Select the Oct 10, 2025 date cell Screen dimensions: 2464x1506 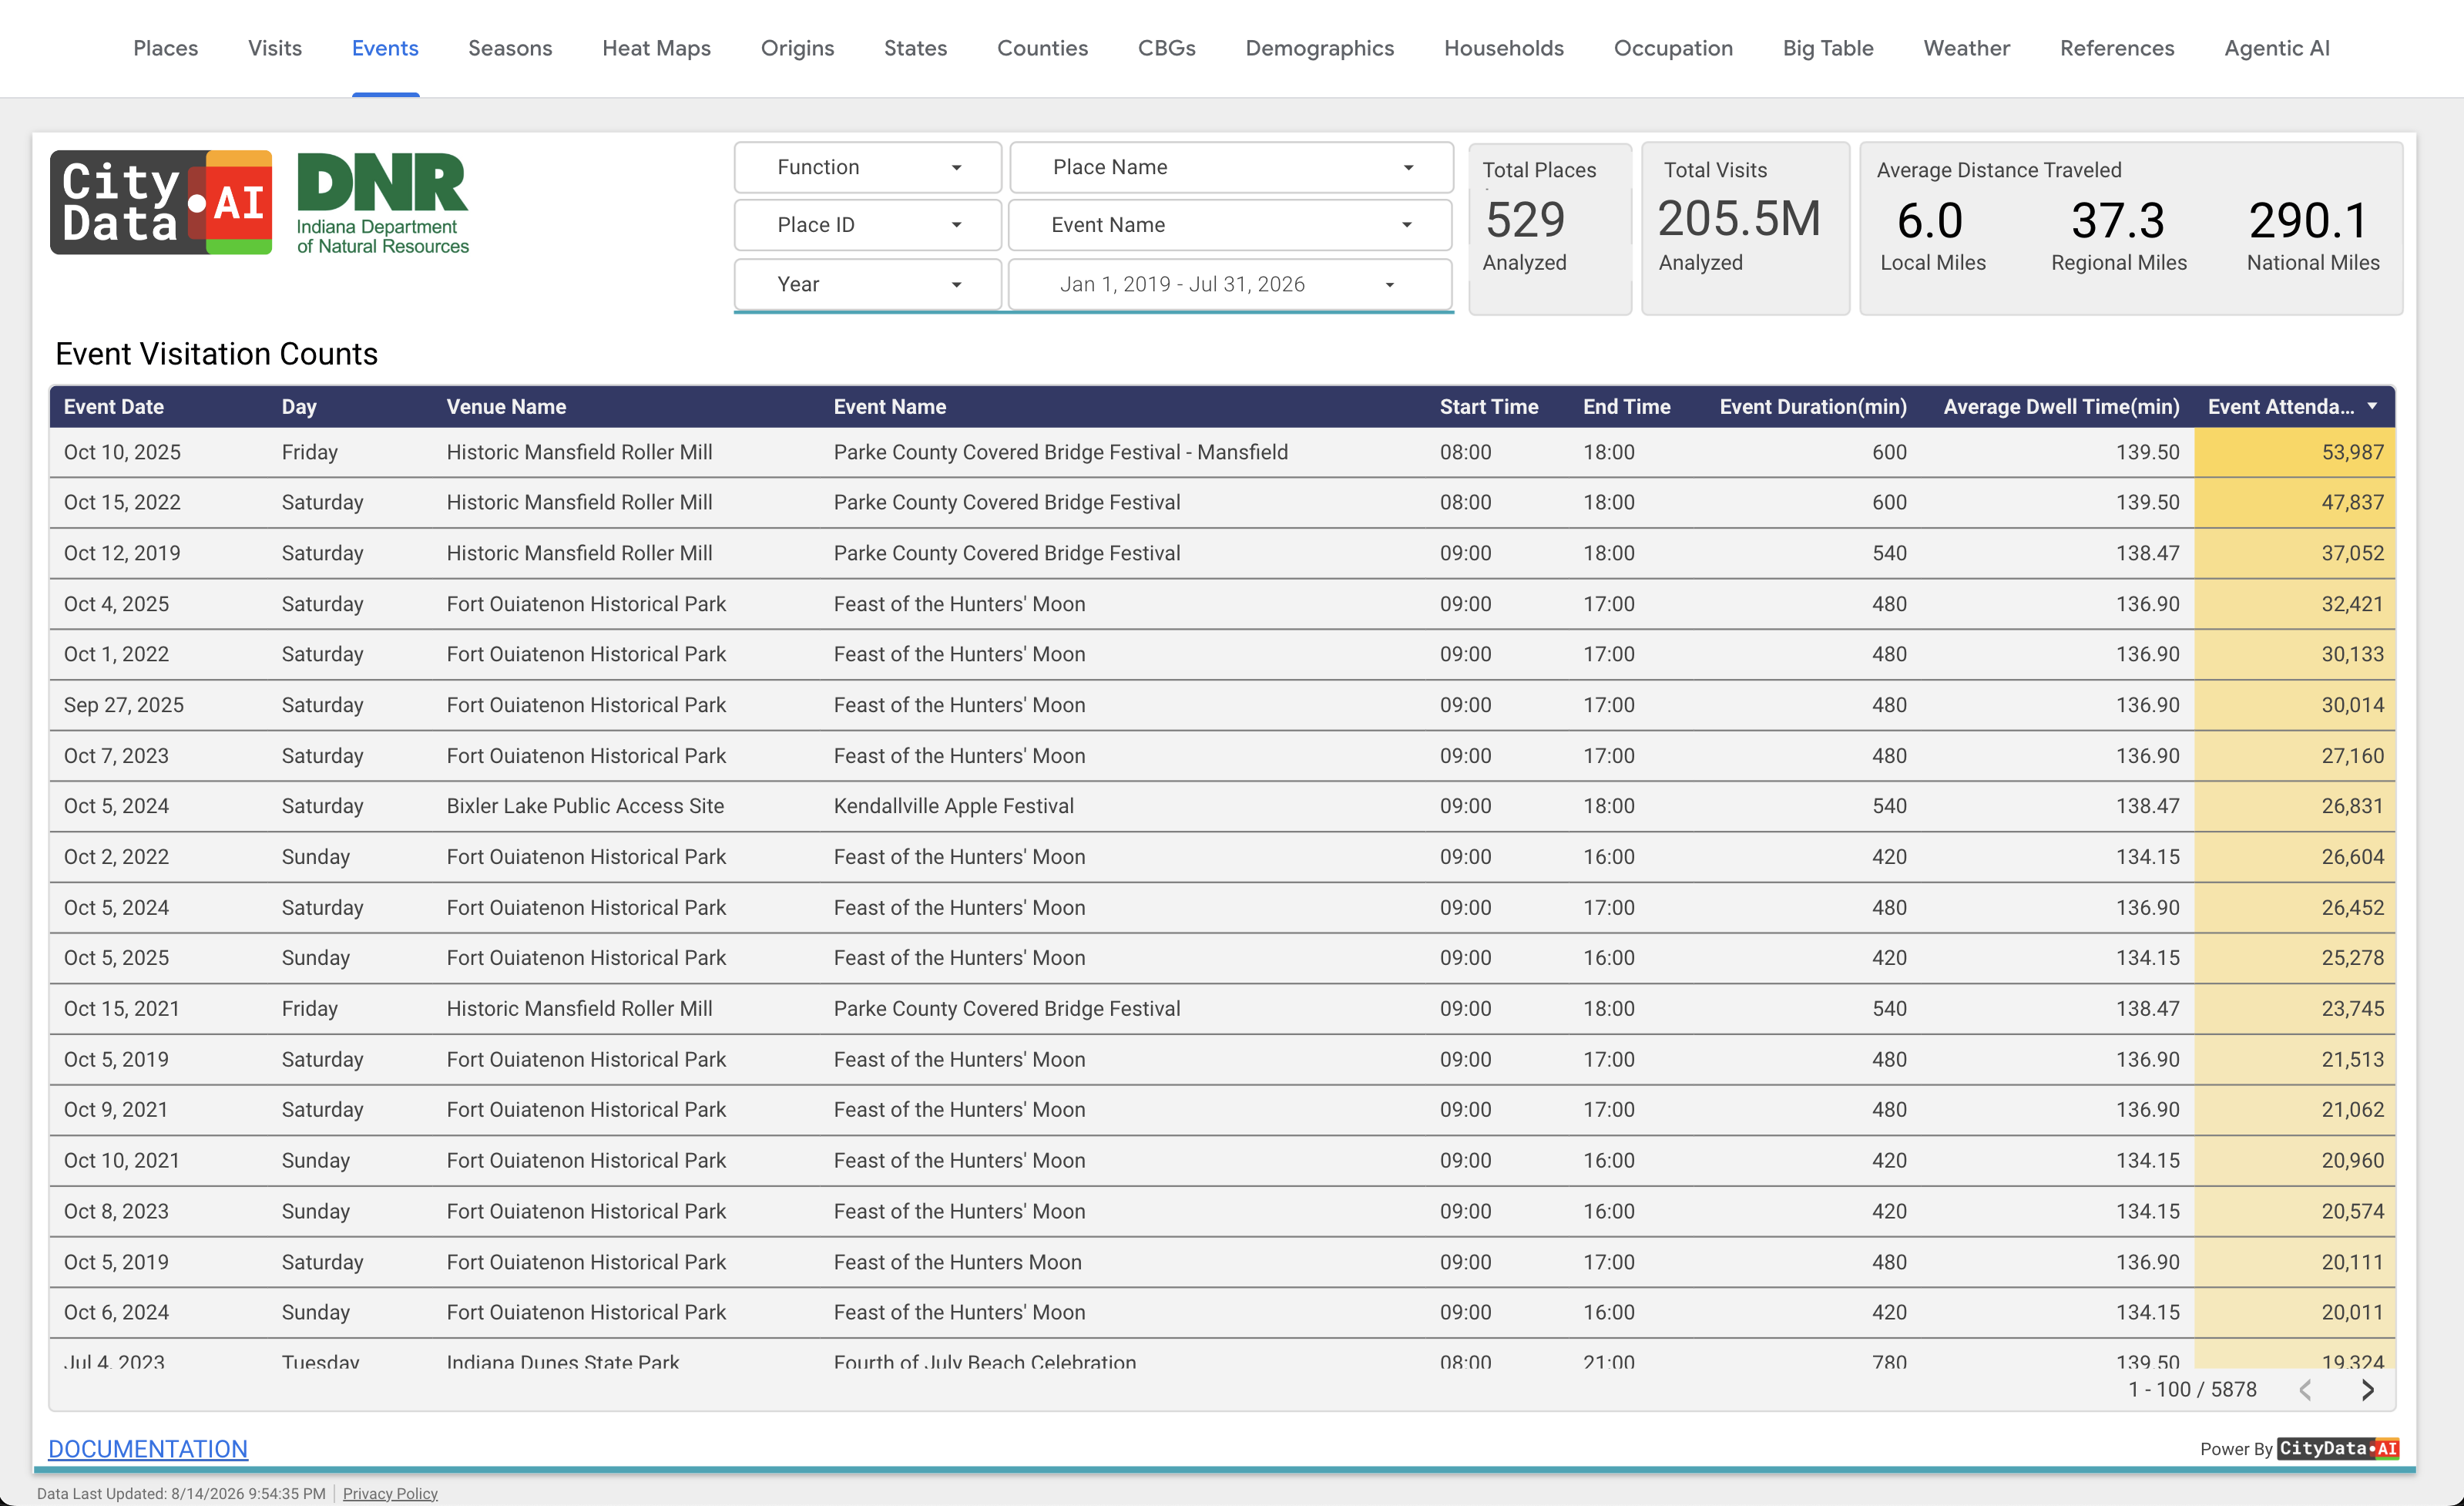pyautogui.click(x=122, y=452)
